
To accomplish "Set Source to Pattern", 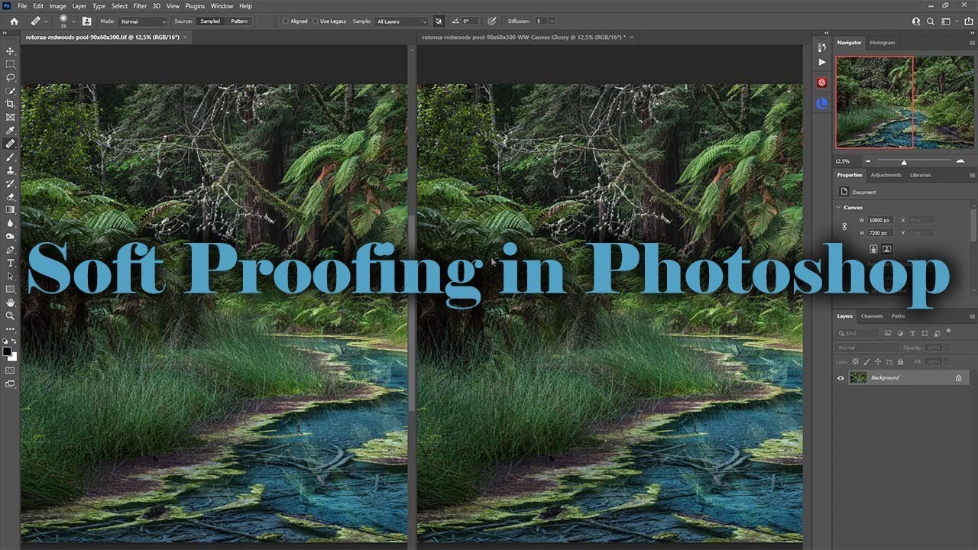I will tap(239, 21).
